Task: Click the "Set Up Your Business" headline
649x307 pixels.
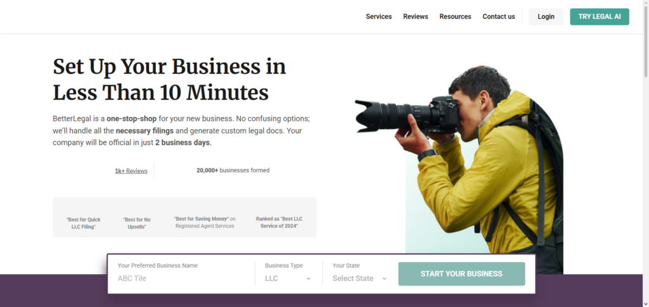Action: 169,79
